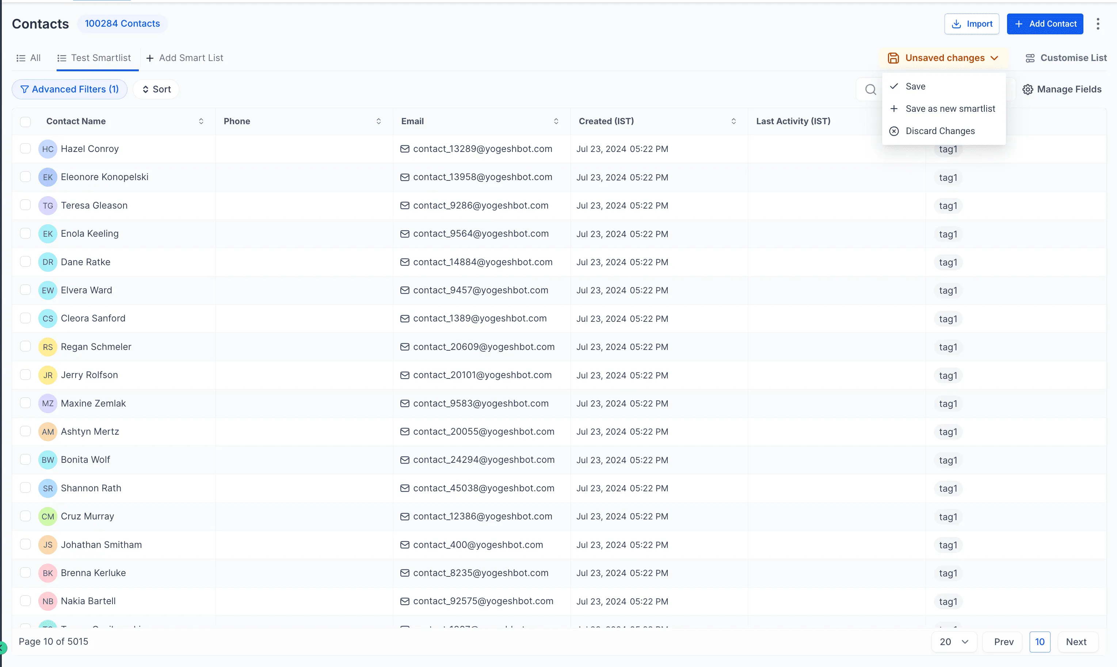Viewport: 1117px width, 667px height.
Task: Choose Save as new smartlist
Action: [x=950, y=108]
